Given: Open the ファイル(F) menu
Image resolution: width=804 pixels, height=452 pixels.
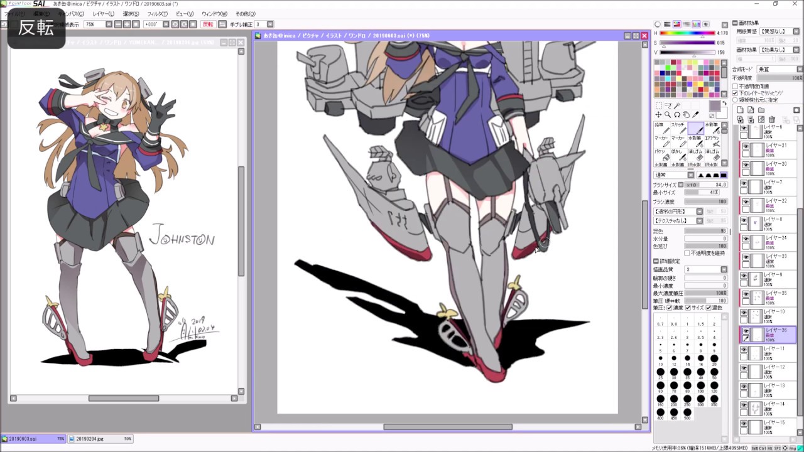Looking at the screenshot, I should click(14, 14).
